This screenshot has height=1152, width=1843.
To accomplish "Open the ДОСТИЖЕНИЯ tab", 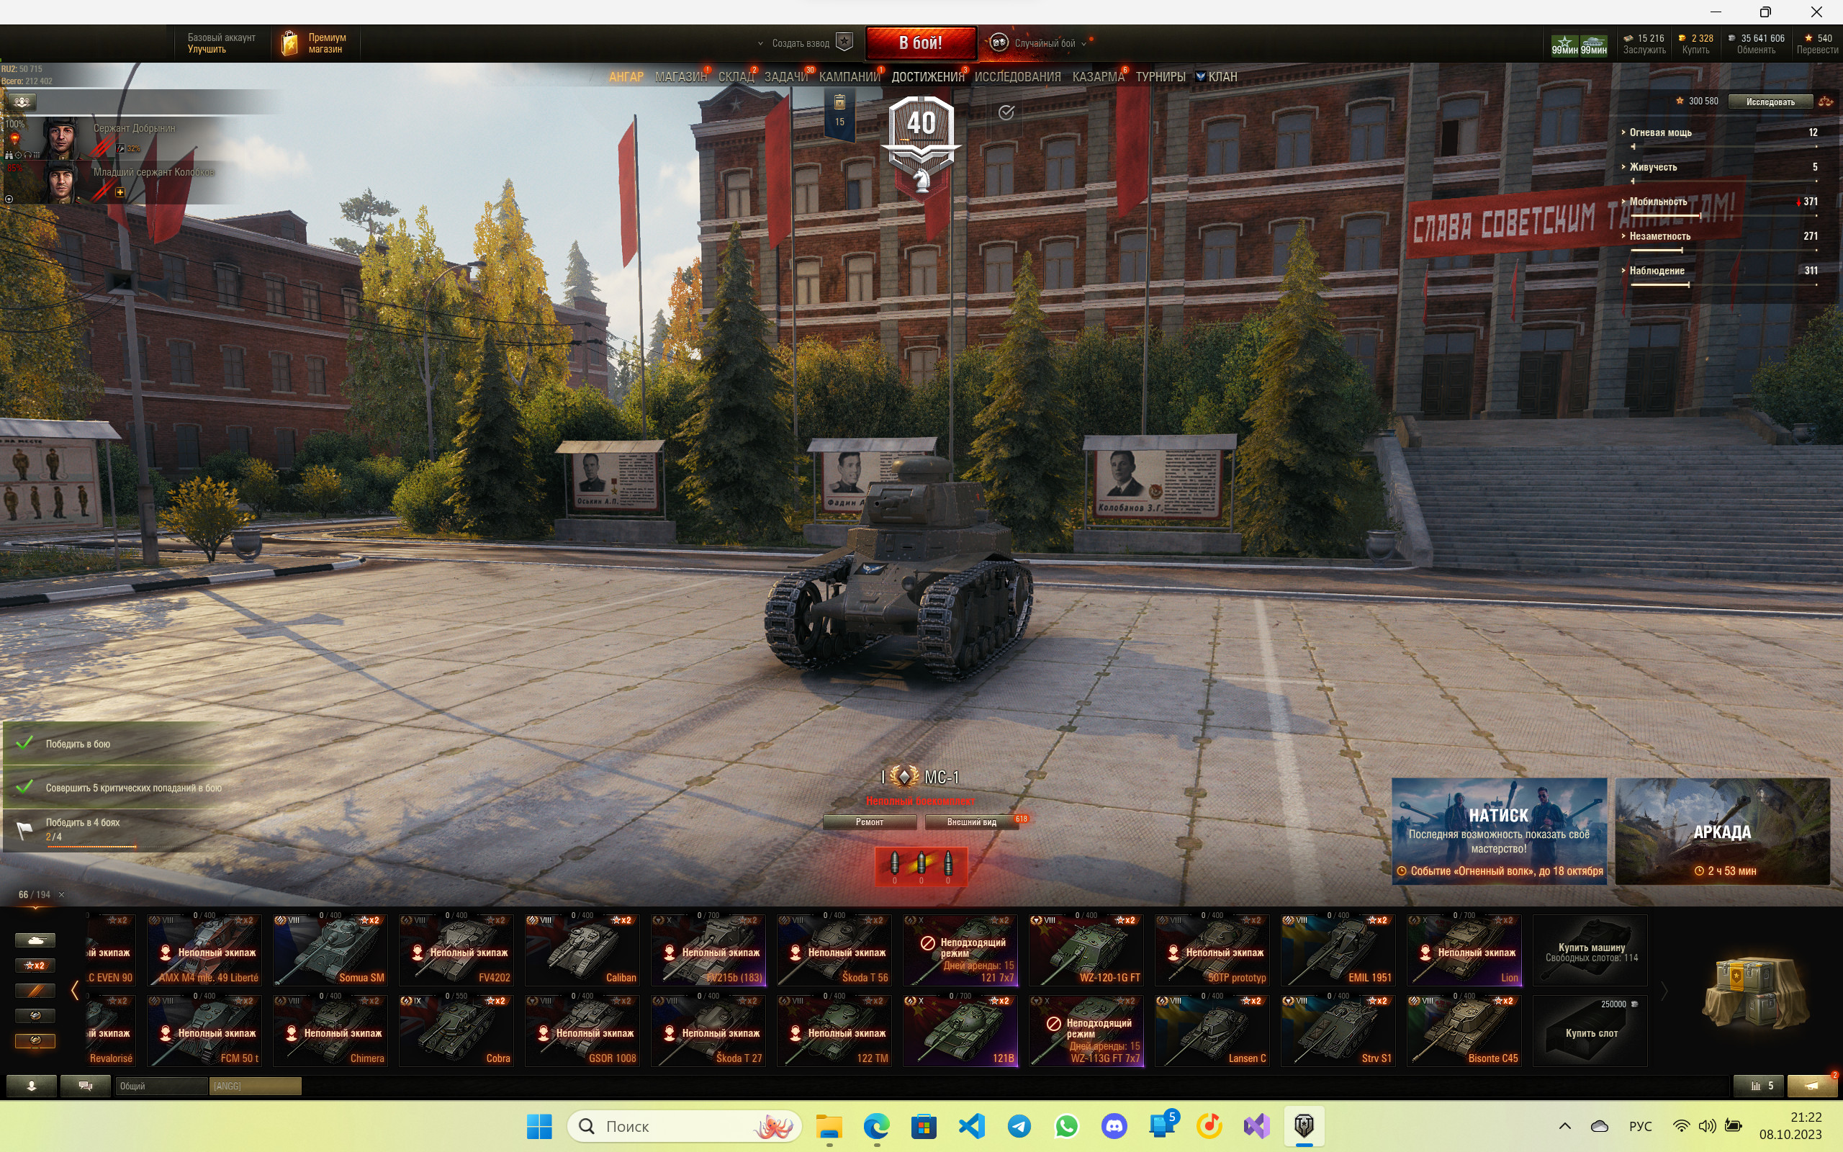I will (927, 77).
